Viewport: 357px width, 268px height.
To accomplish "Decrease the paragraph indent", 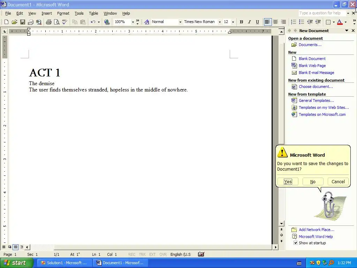I will pos(310,22).
